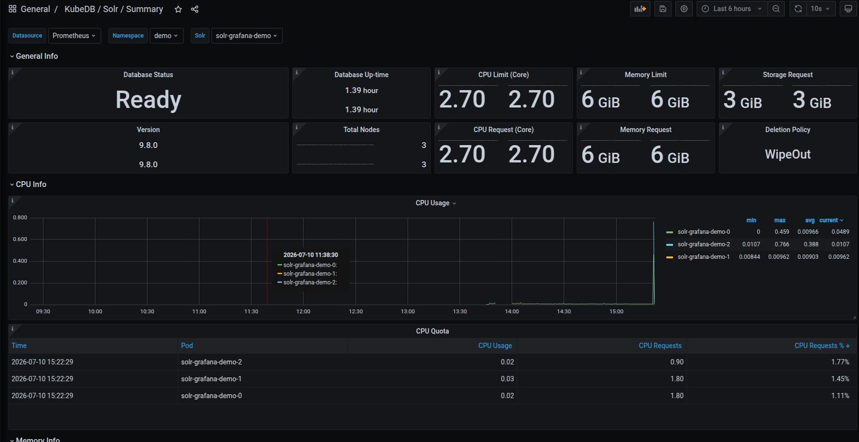Sort table by CPU Requests % column
The image size is (859, 442).
(x=822, y=346)
